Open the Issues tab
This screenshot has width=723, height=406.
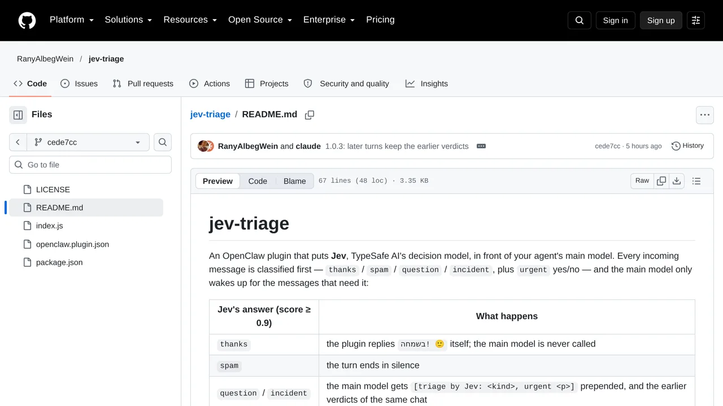[x=79, y=83]
